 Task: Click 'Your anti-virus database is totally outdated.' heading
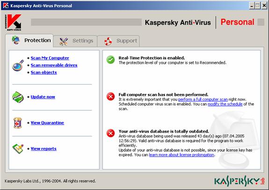[164, 131]
